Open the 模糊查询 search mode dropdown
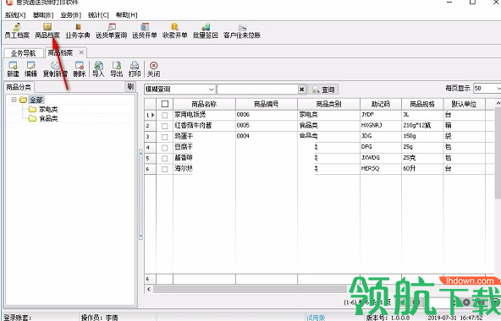 212,90
